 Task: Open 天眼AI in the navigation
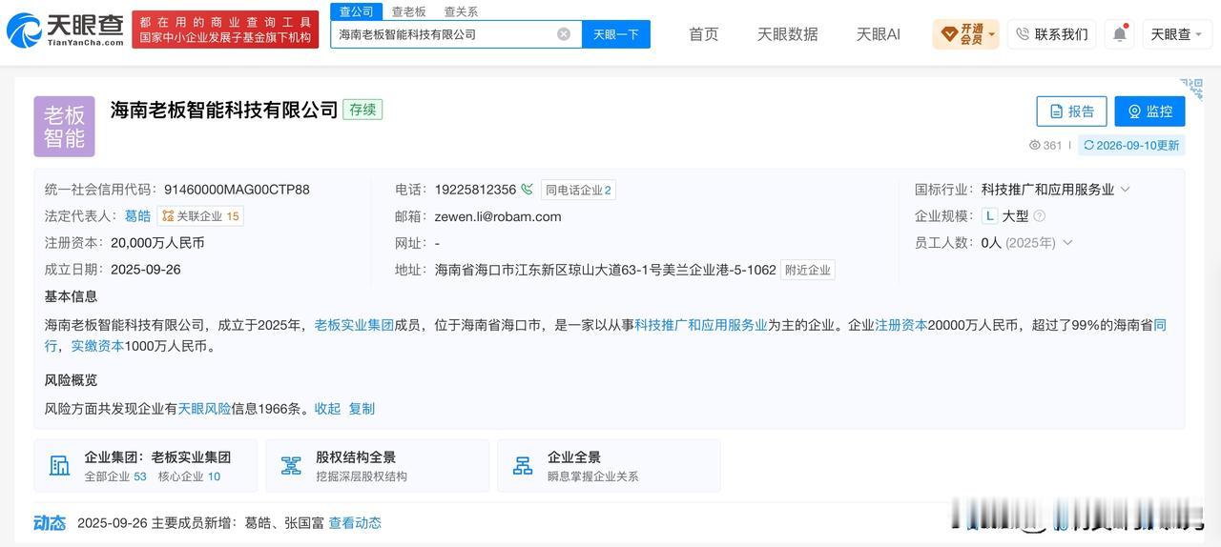click(878, 34)
